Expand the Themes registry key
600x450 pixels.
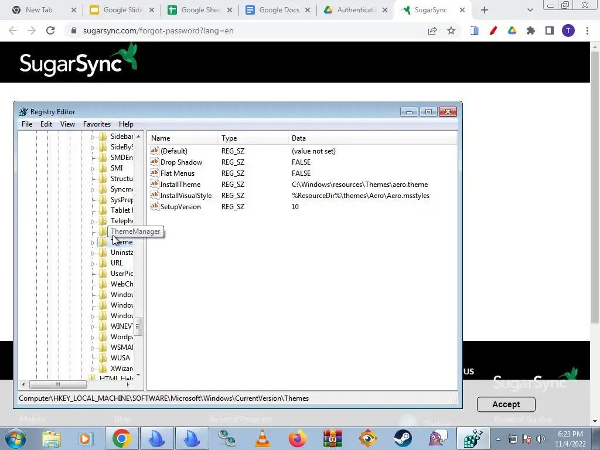pyautogui.click(x=93, y=243)
